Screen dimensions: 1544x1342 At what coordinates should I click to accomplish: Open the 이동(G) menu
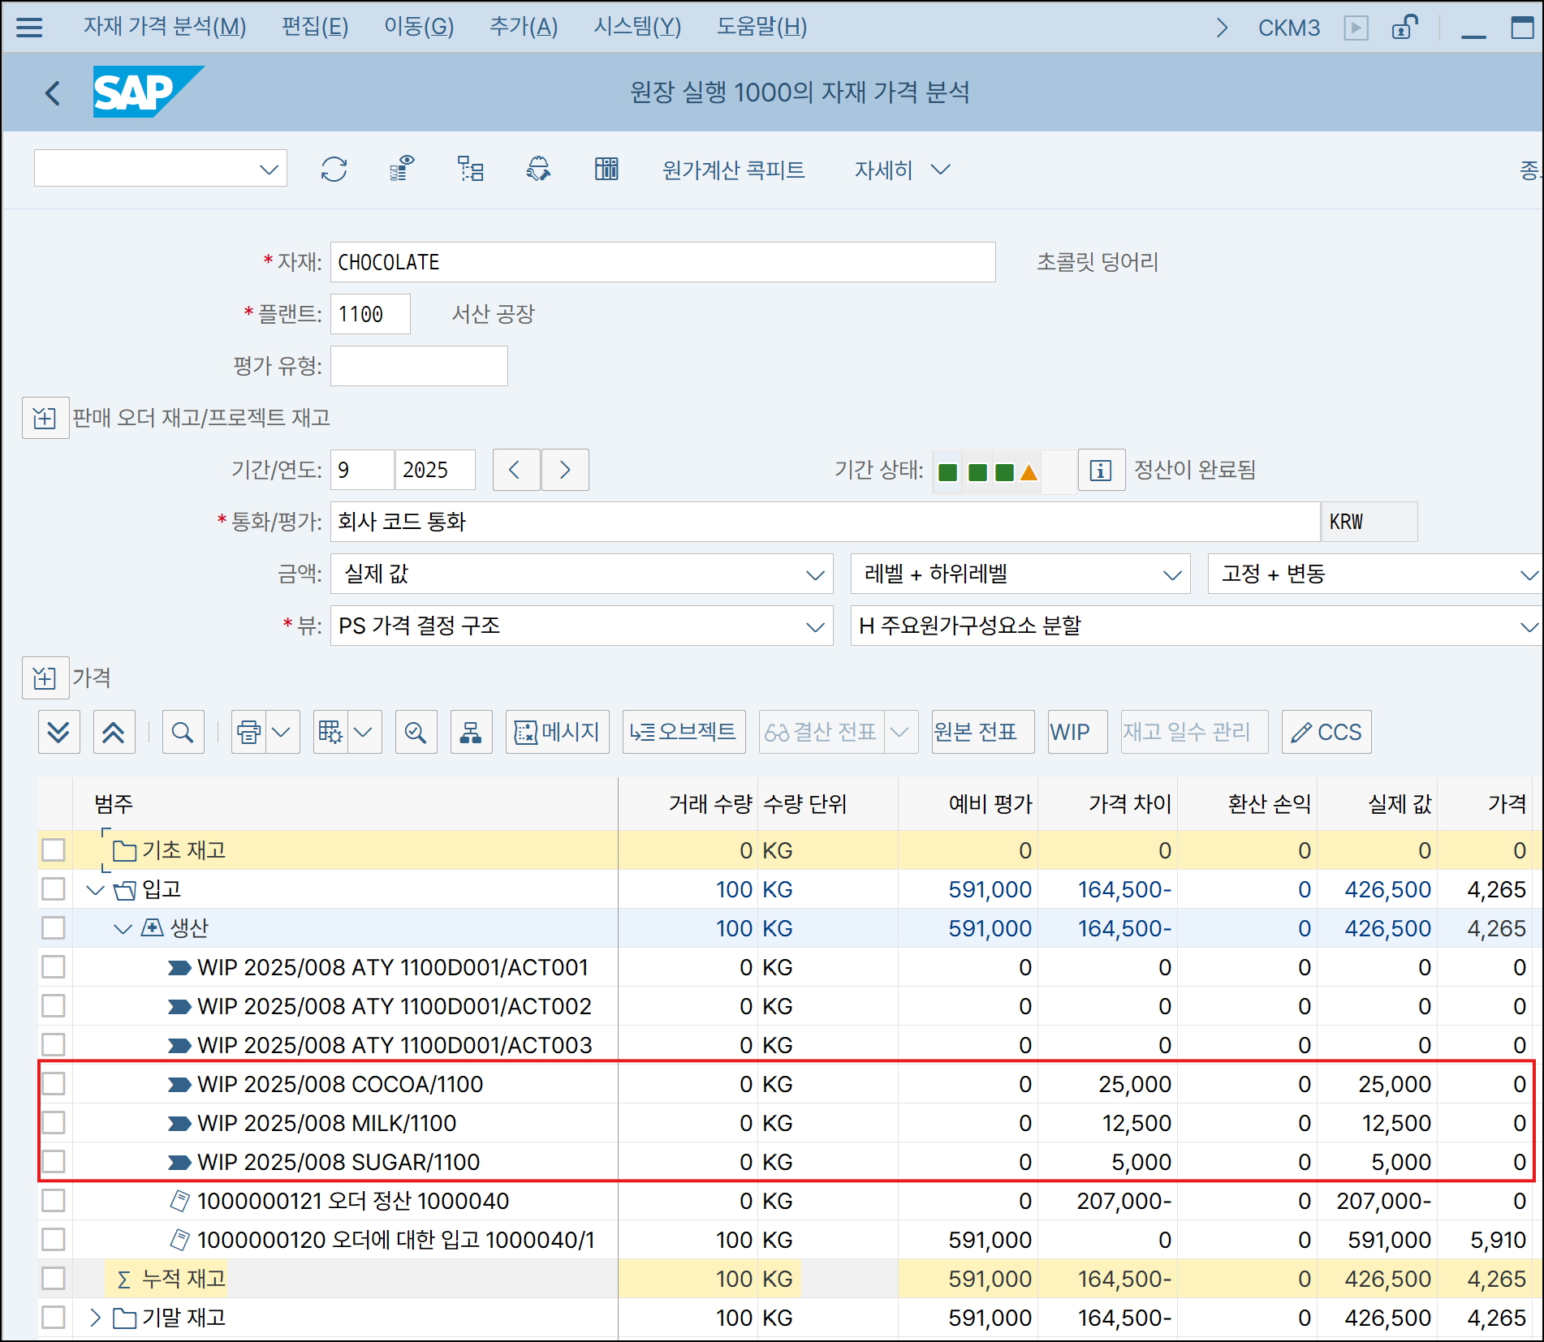coord(419,27)
